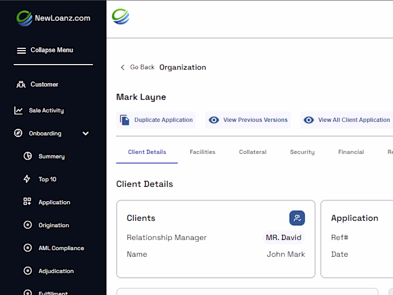The image size is (393, 295).
Task: Click the NewLoanz.com sidebar logo
Action: pos(53,18)
